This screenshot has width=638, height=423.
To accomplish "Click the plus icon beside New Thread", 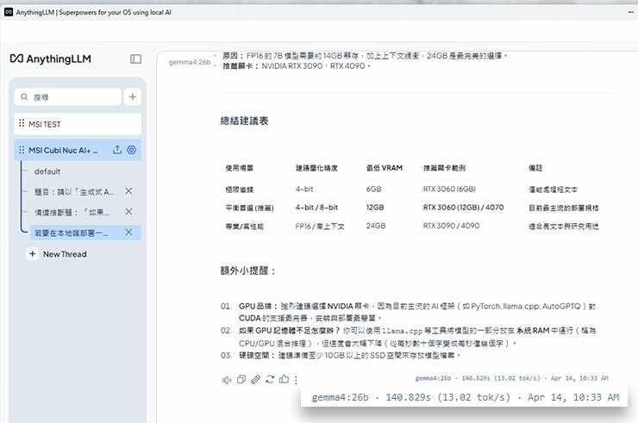I will (x=32, y=254).
